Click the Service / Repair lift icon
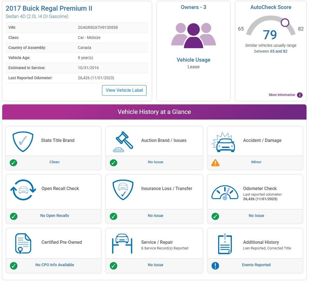The image size is (309, 283). click(x=122, y=243)
